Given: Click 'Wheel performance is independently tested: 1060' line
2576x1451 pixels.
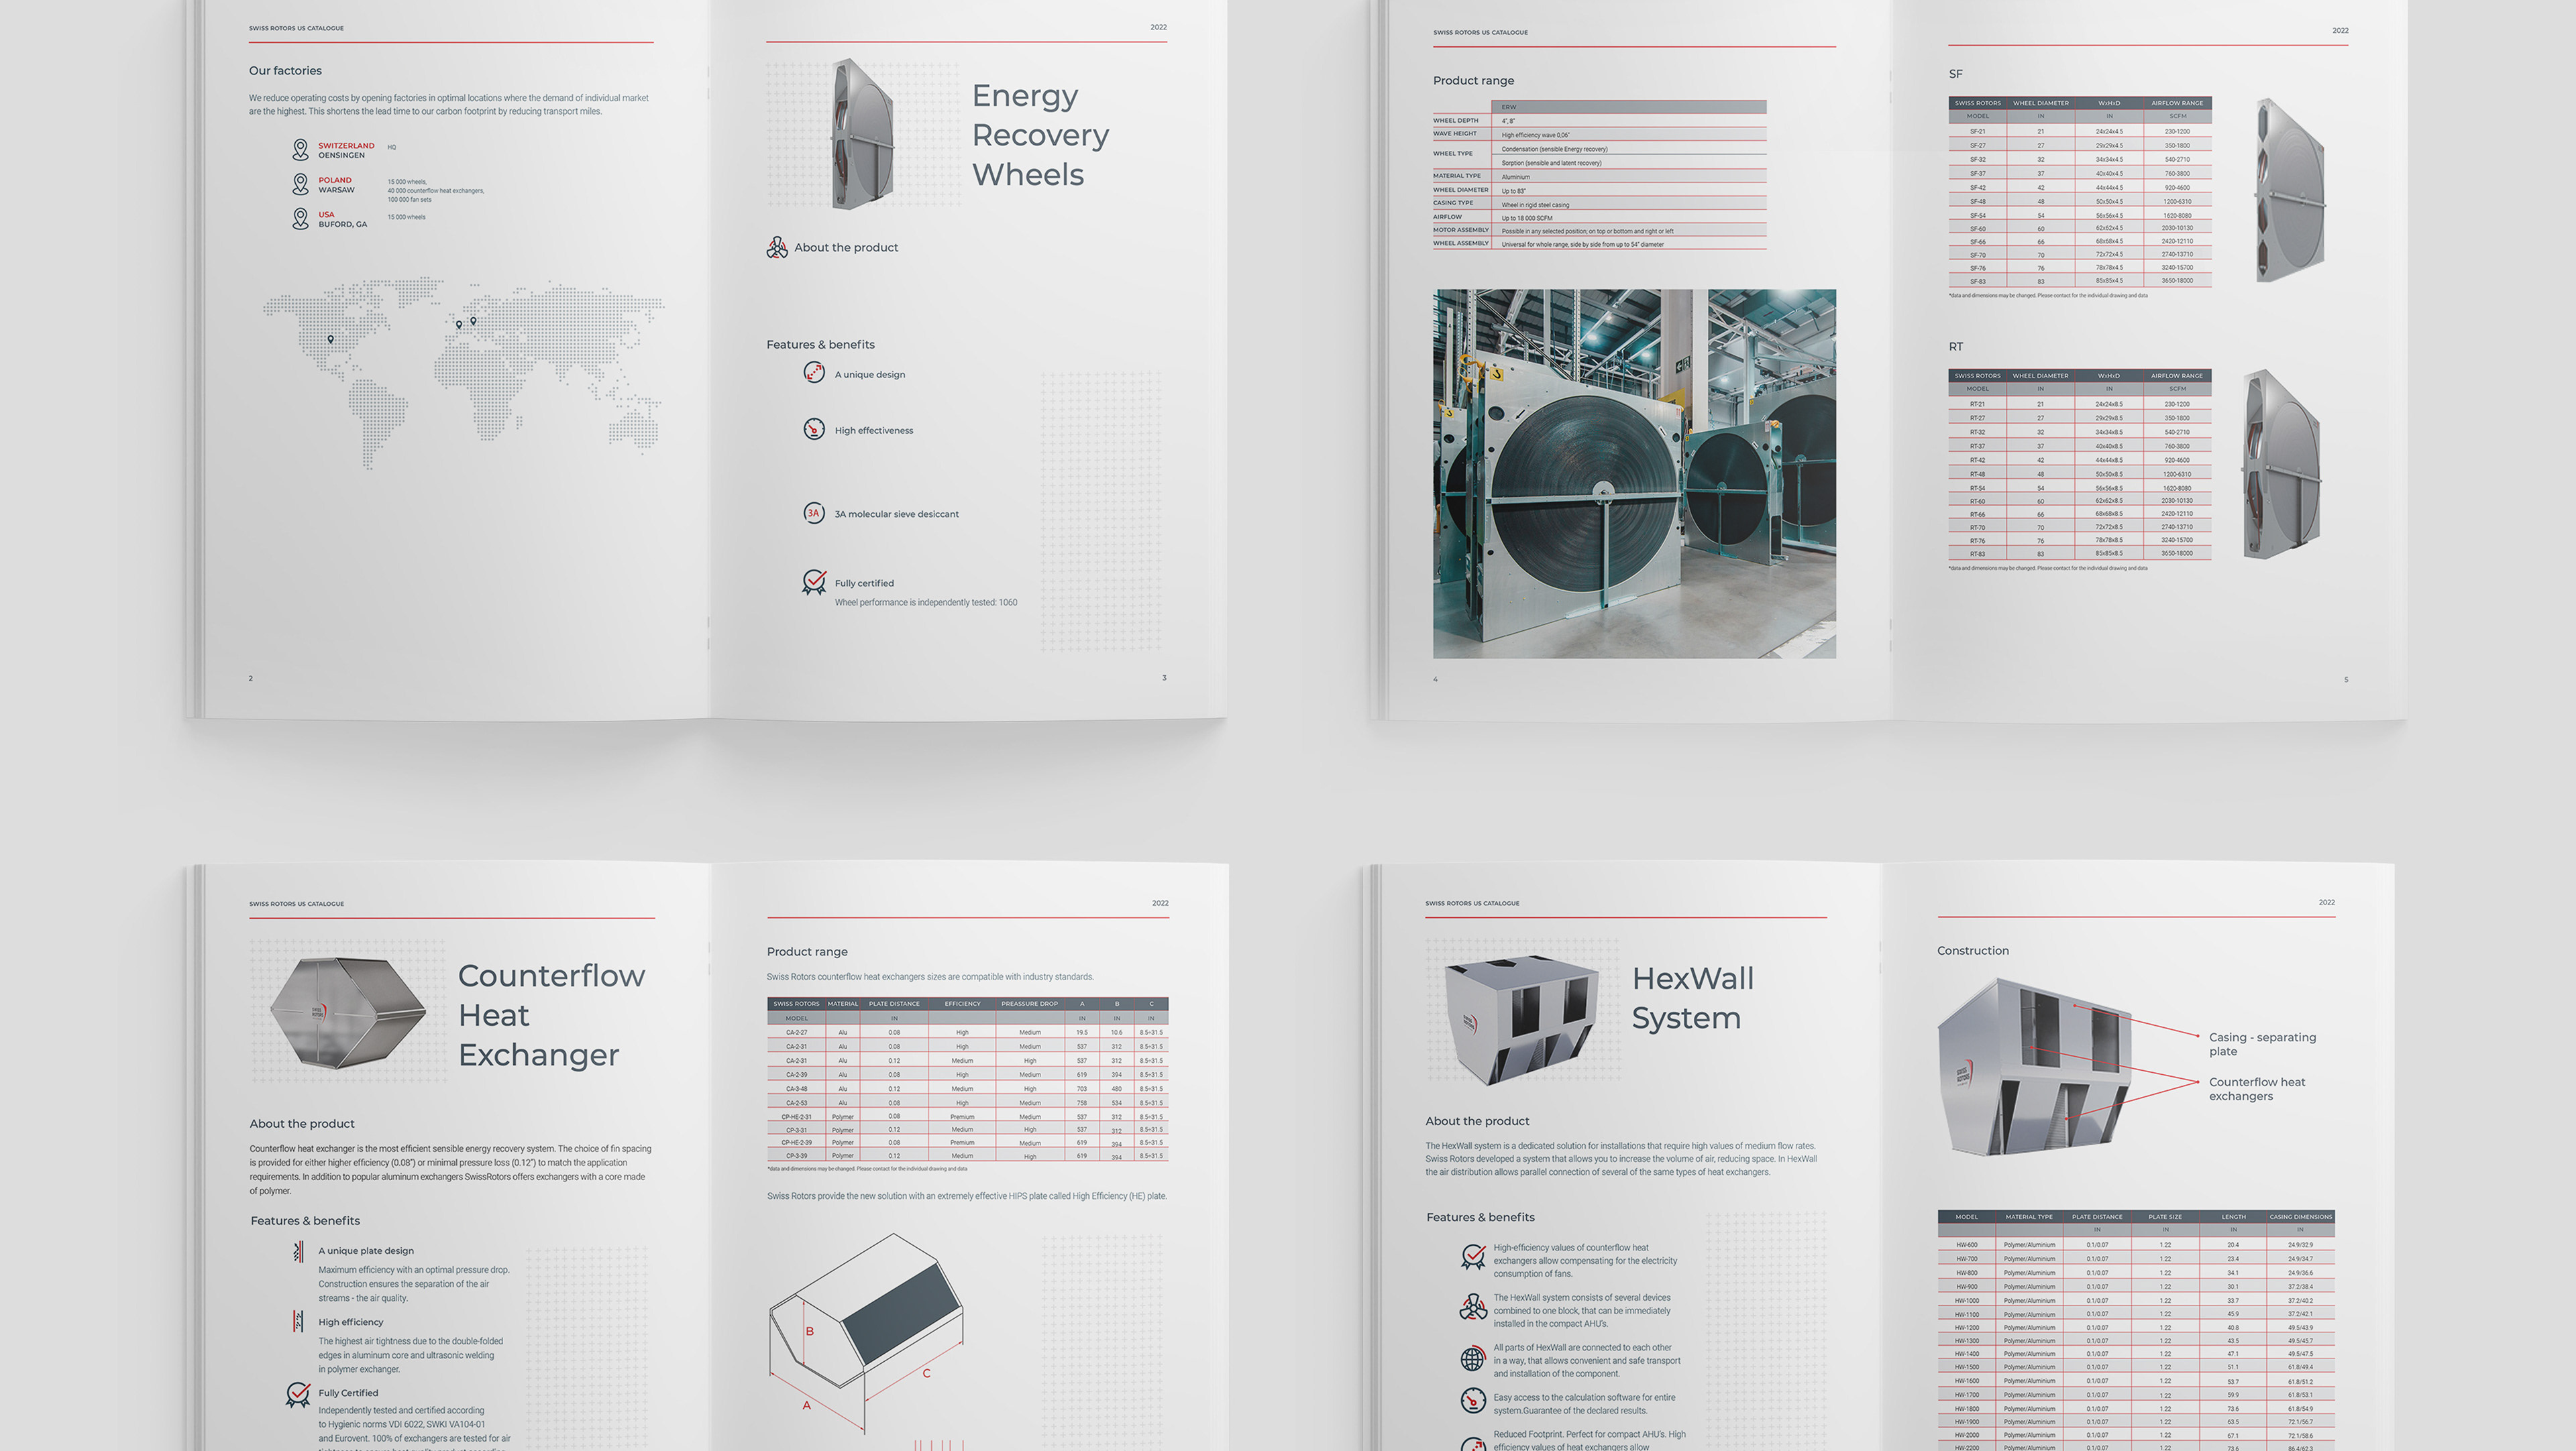Looking at the screenshot, I should 926,603.
